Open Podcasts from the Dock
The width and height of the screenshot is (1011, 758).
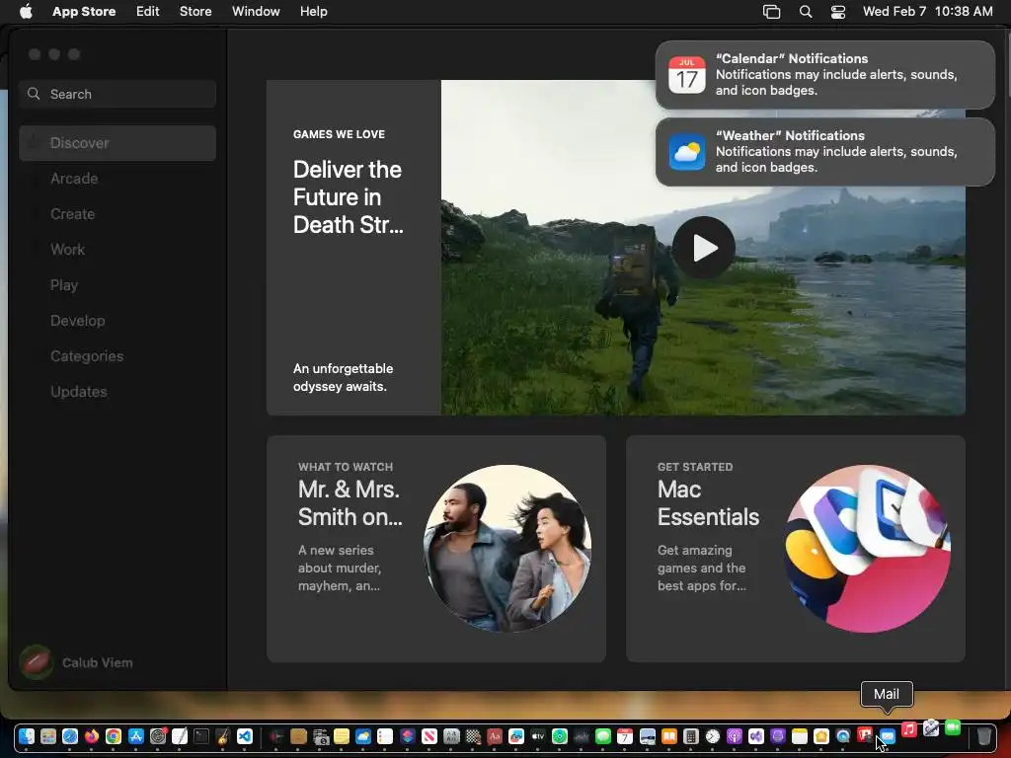coord(735,736)
